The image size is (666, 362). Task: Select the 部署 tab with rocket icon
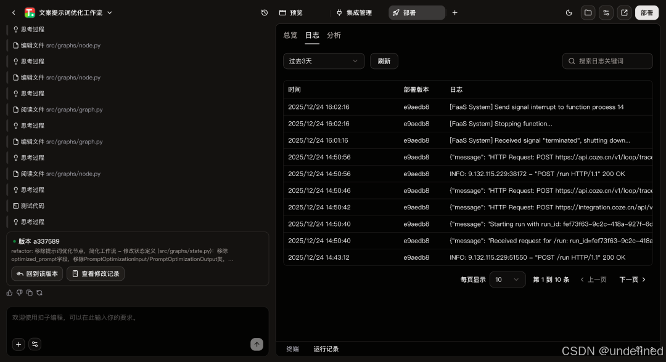coord(417,13)
